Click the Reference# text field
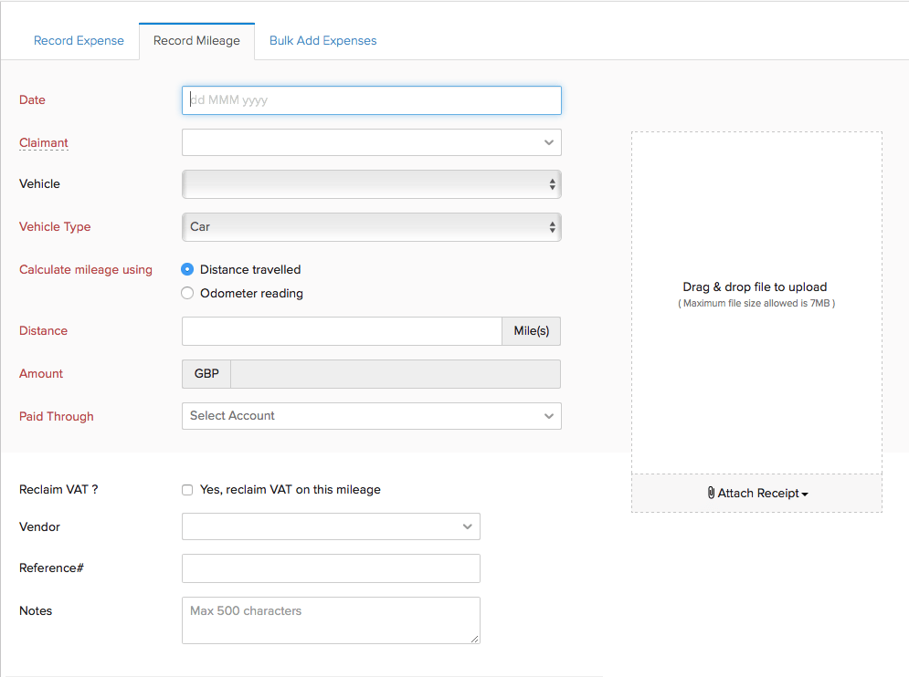 point(331,568)
